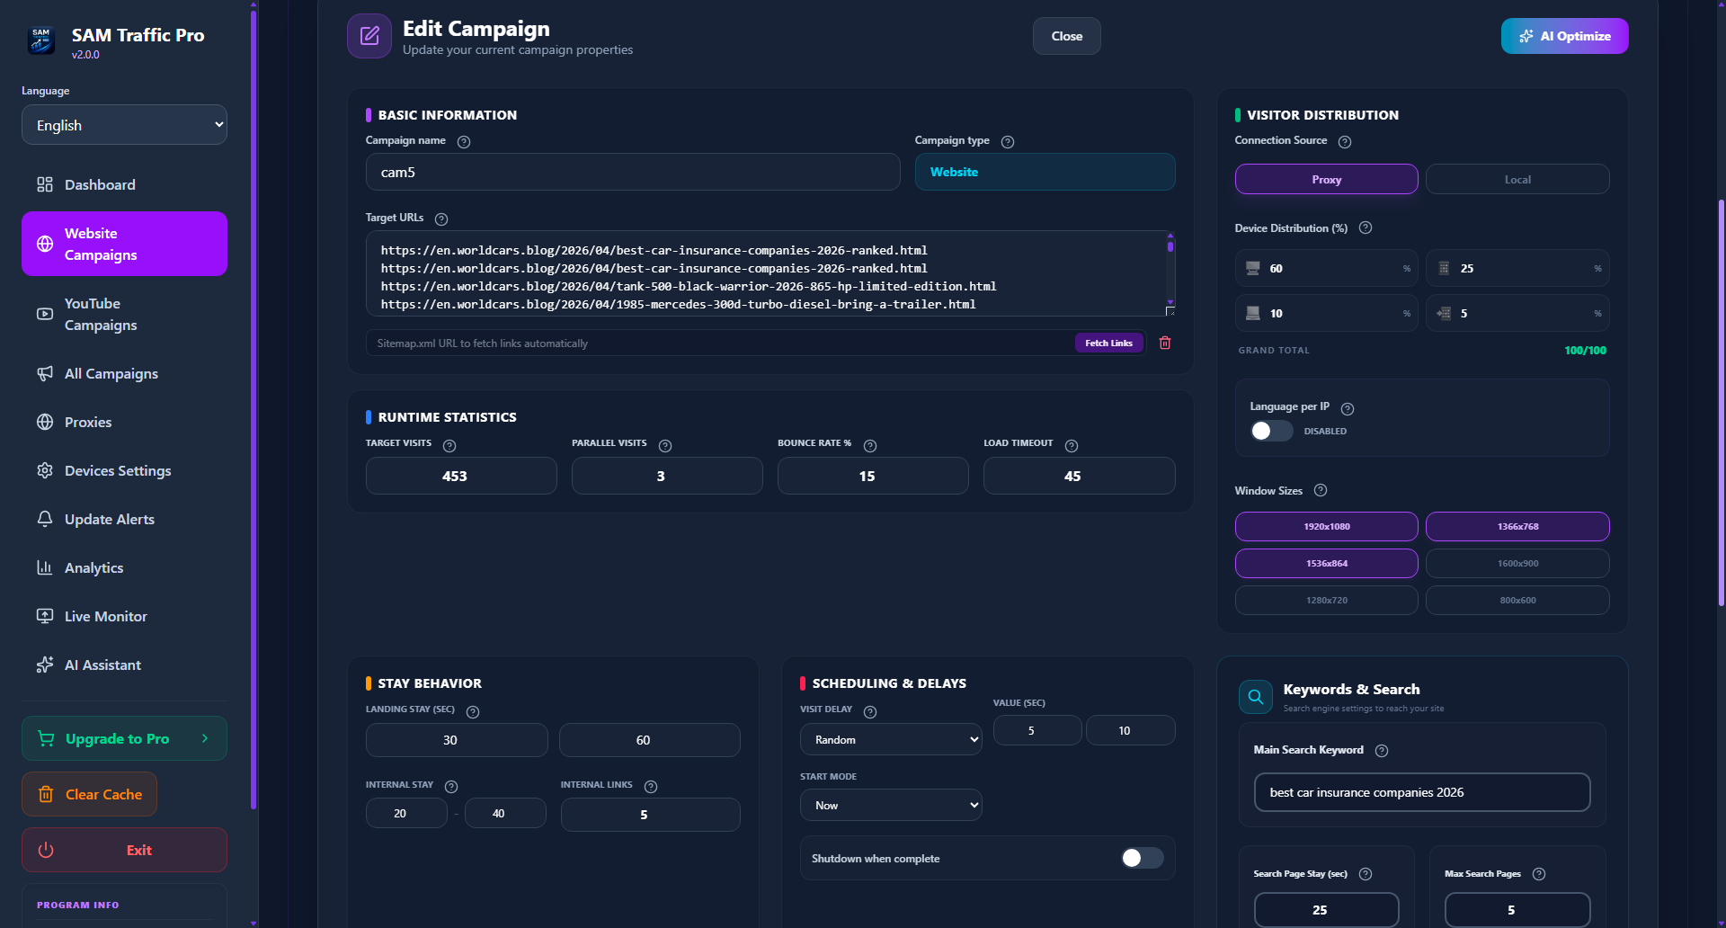
Task: Open the Start Mode dropdown showing Now
Action: click(x=891, y=805)
